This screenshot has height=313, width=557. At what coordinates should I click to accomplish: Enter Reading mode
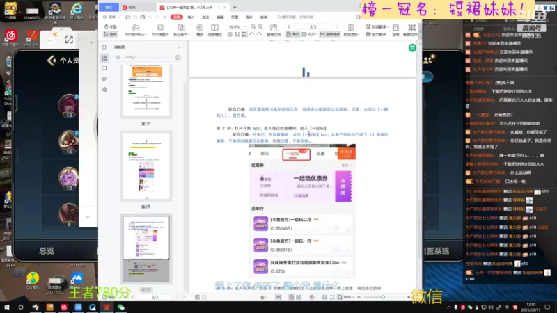(214, 31)
